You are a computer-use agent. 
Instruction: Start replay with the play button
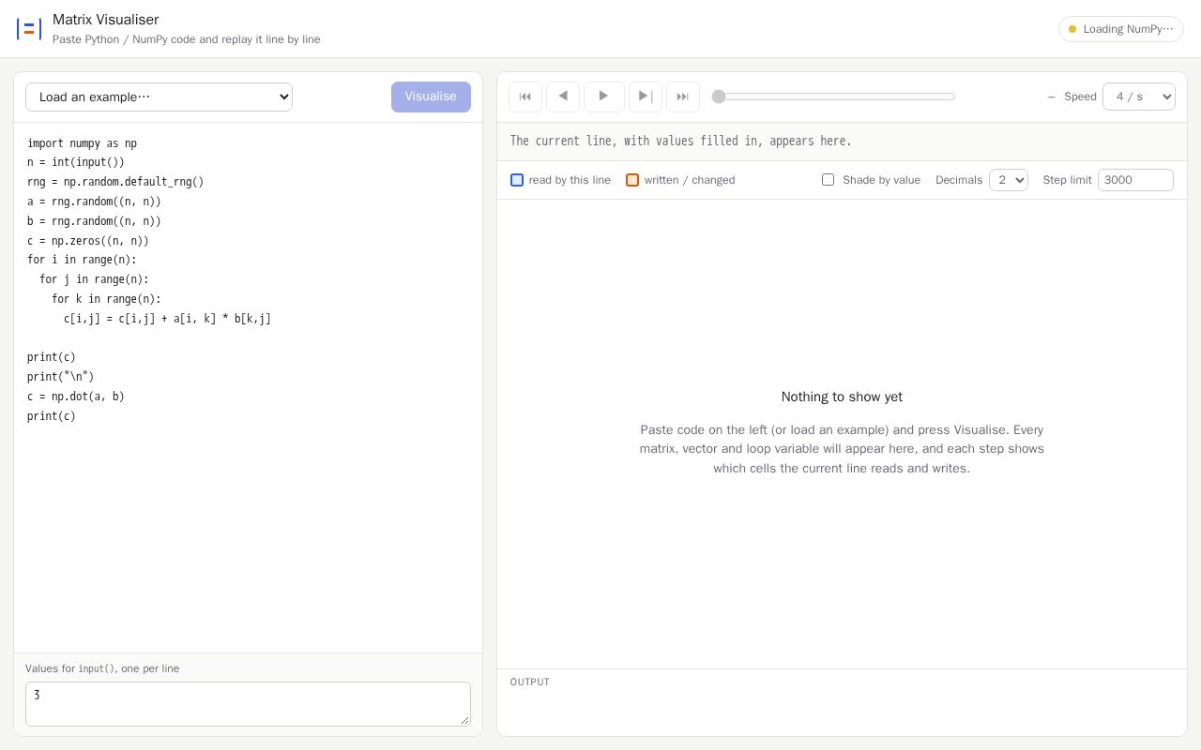(604, 97)
